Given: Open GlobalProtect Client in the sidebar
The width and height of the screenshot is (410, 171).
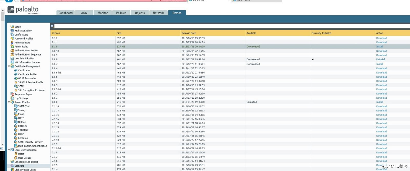Looking at the screenshot, I should [x=25, y=169].
